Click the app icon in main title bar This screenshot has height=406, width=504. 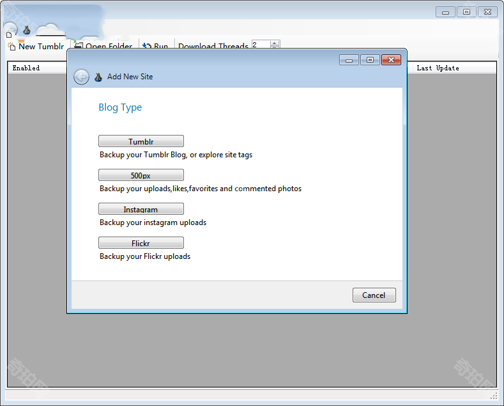click(27, 30)
